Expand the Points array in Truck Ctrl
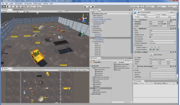 click(x=134, y=70)
